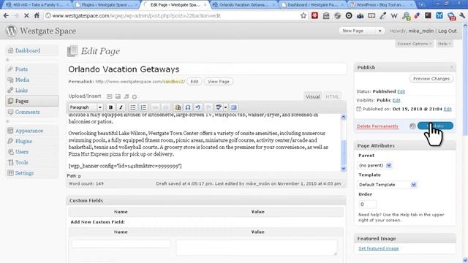Edit the Published status link
The image size is (468, 263).
pyautogui.click(x=401, y=91)
